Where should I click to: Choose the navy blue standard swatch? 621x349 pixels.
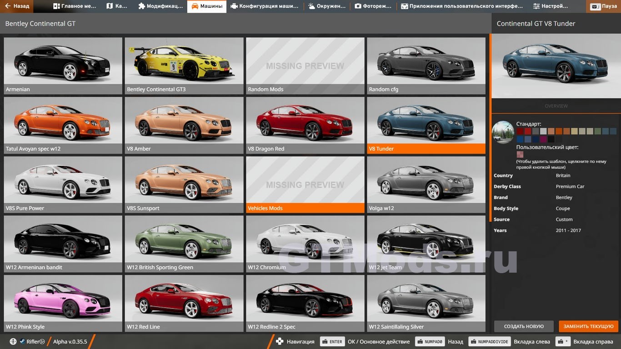(536, 139)
